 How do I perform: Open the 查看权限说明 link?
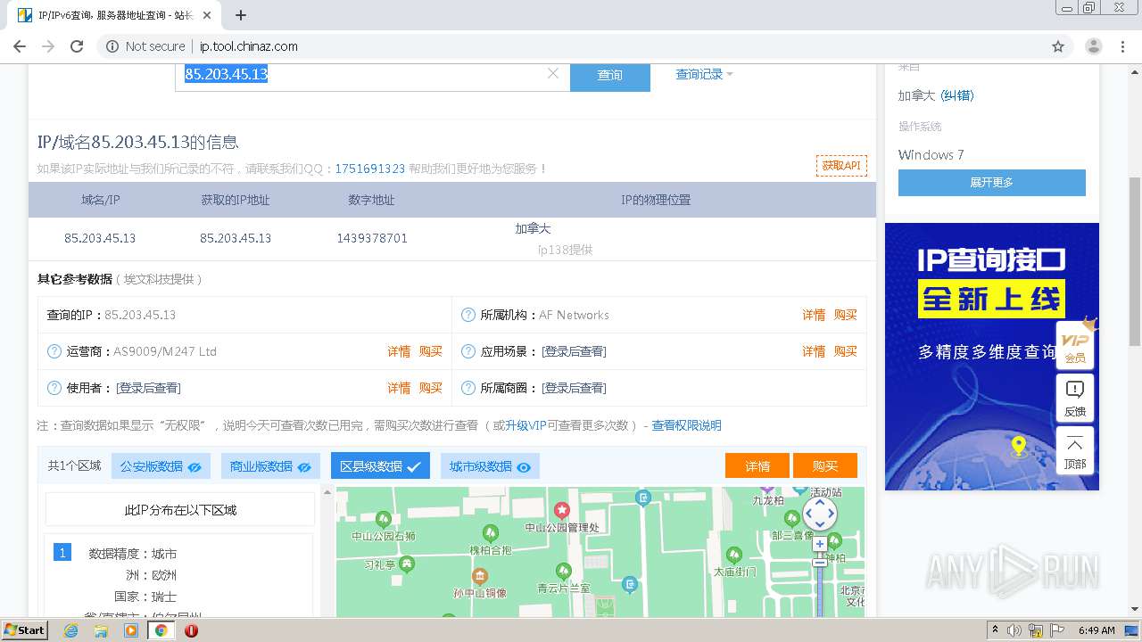[686, 425]
